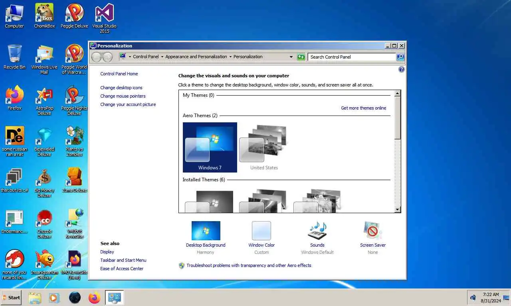Click the help question mark icon
The image size is (511, 306).
(402, 69)
